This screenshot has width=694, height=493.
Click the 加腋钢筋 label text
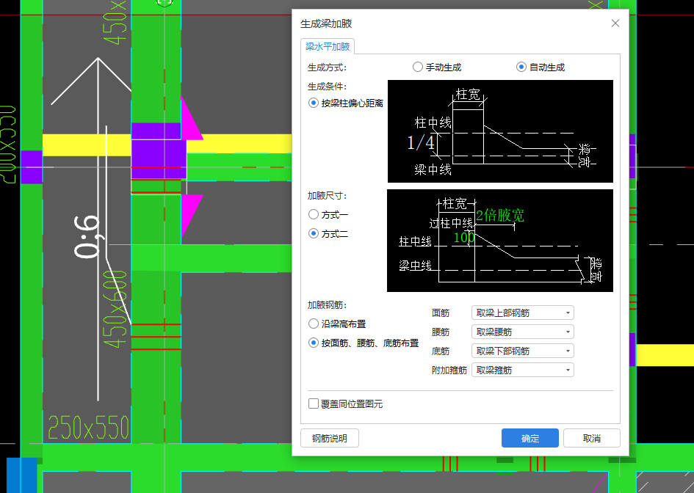[x=327, y=304]
